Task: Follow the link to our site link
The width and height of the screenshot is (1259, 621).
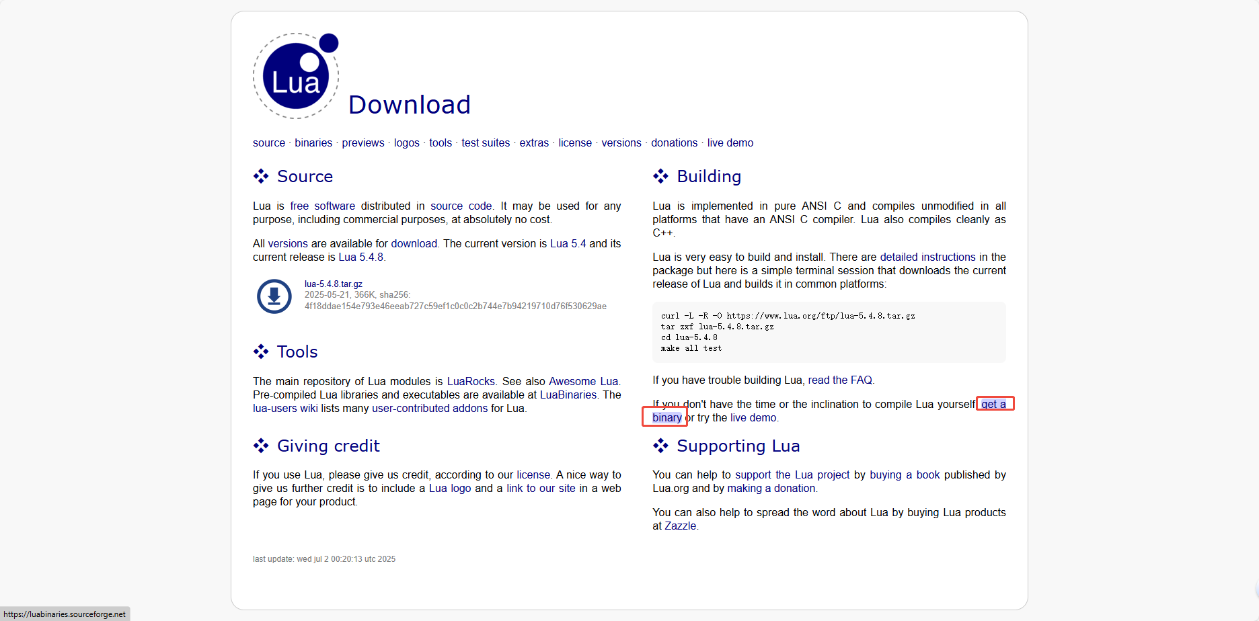Action: click(x=541, y=488)
